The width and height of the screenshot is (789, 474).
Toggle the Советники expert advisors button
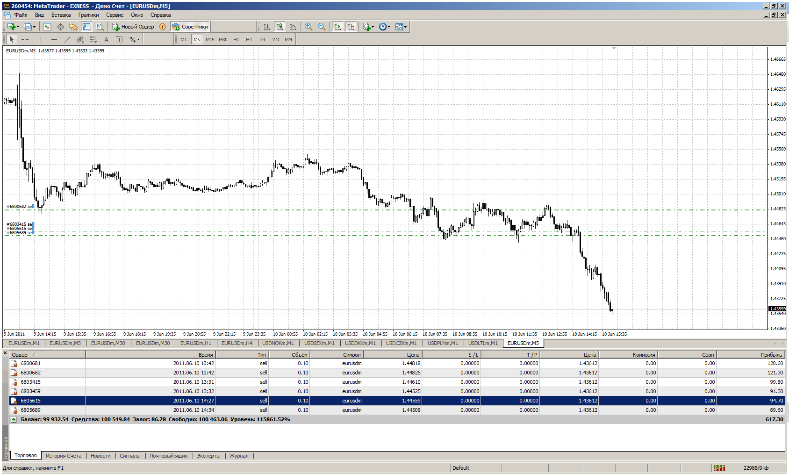click(190, 27)
